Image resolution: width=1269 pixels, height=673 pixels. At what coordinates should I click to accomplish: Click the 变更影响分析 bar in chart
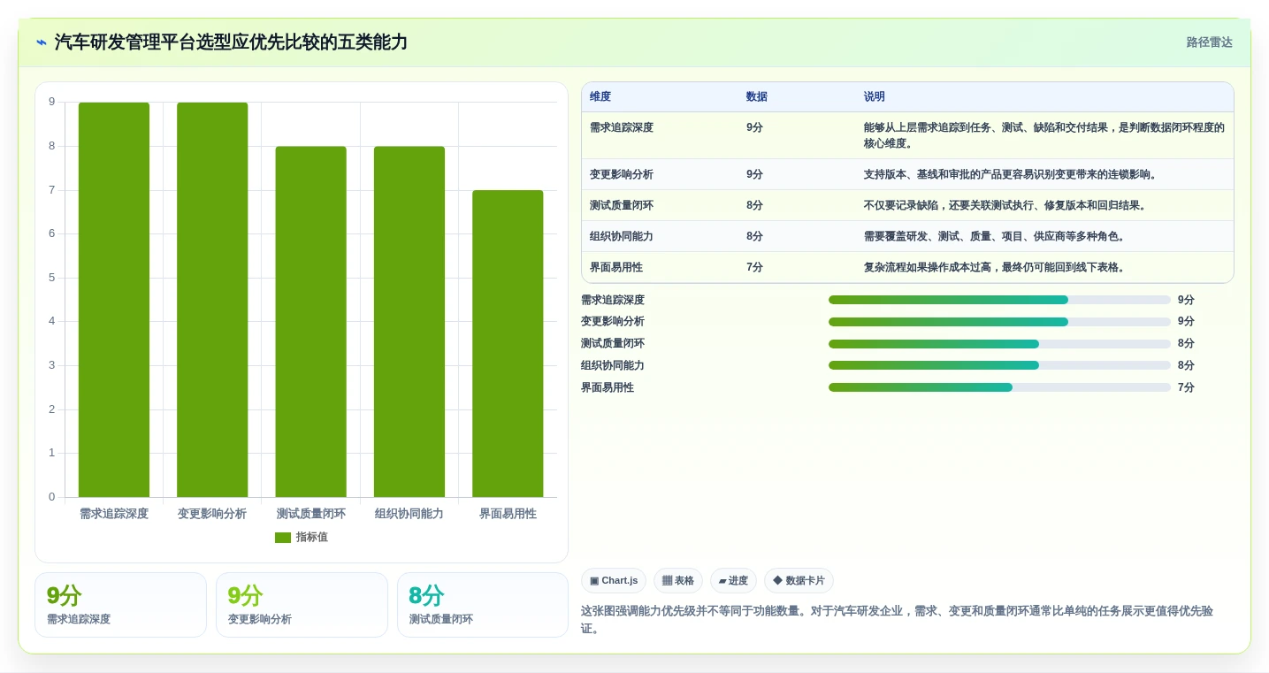(x=212, y=300)
